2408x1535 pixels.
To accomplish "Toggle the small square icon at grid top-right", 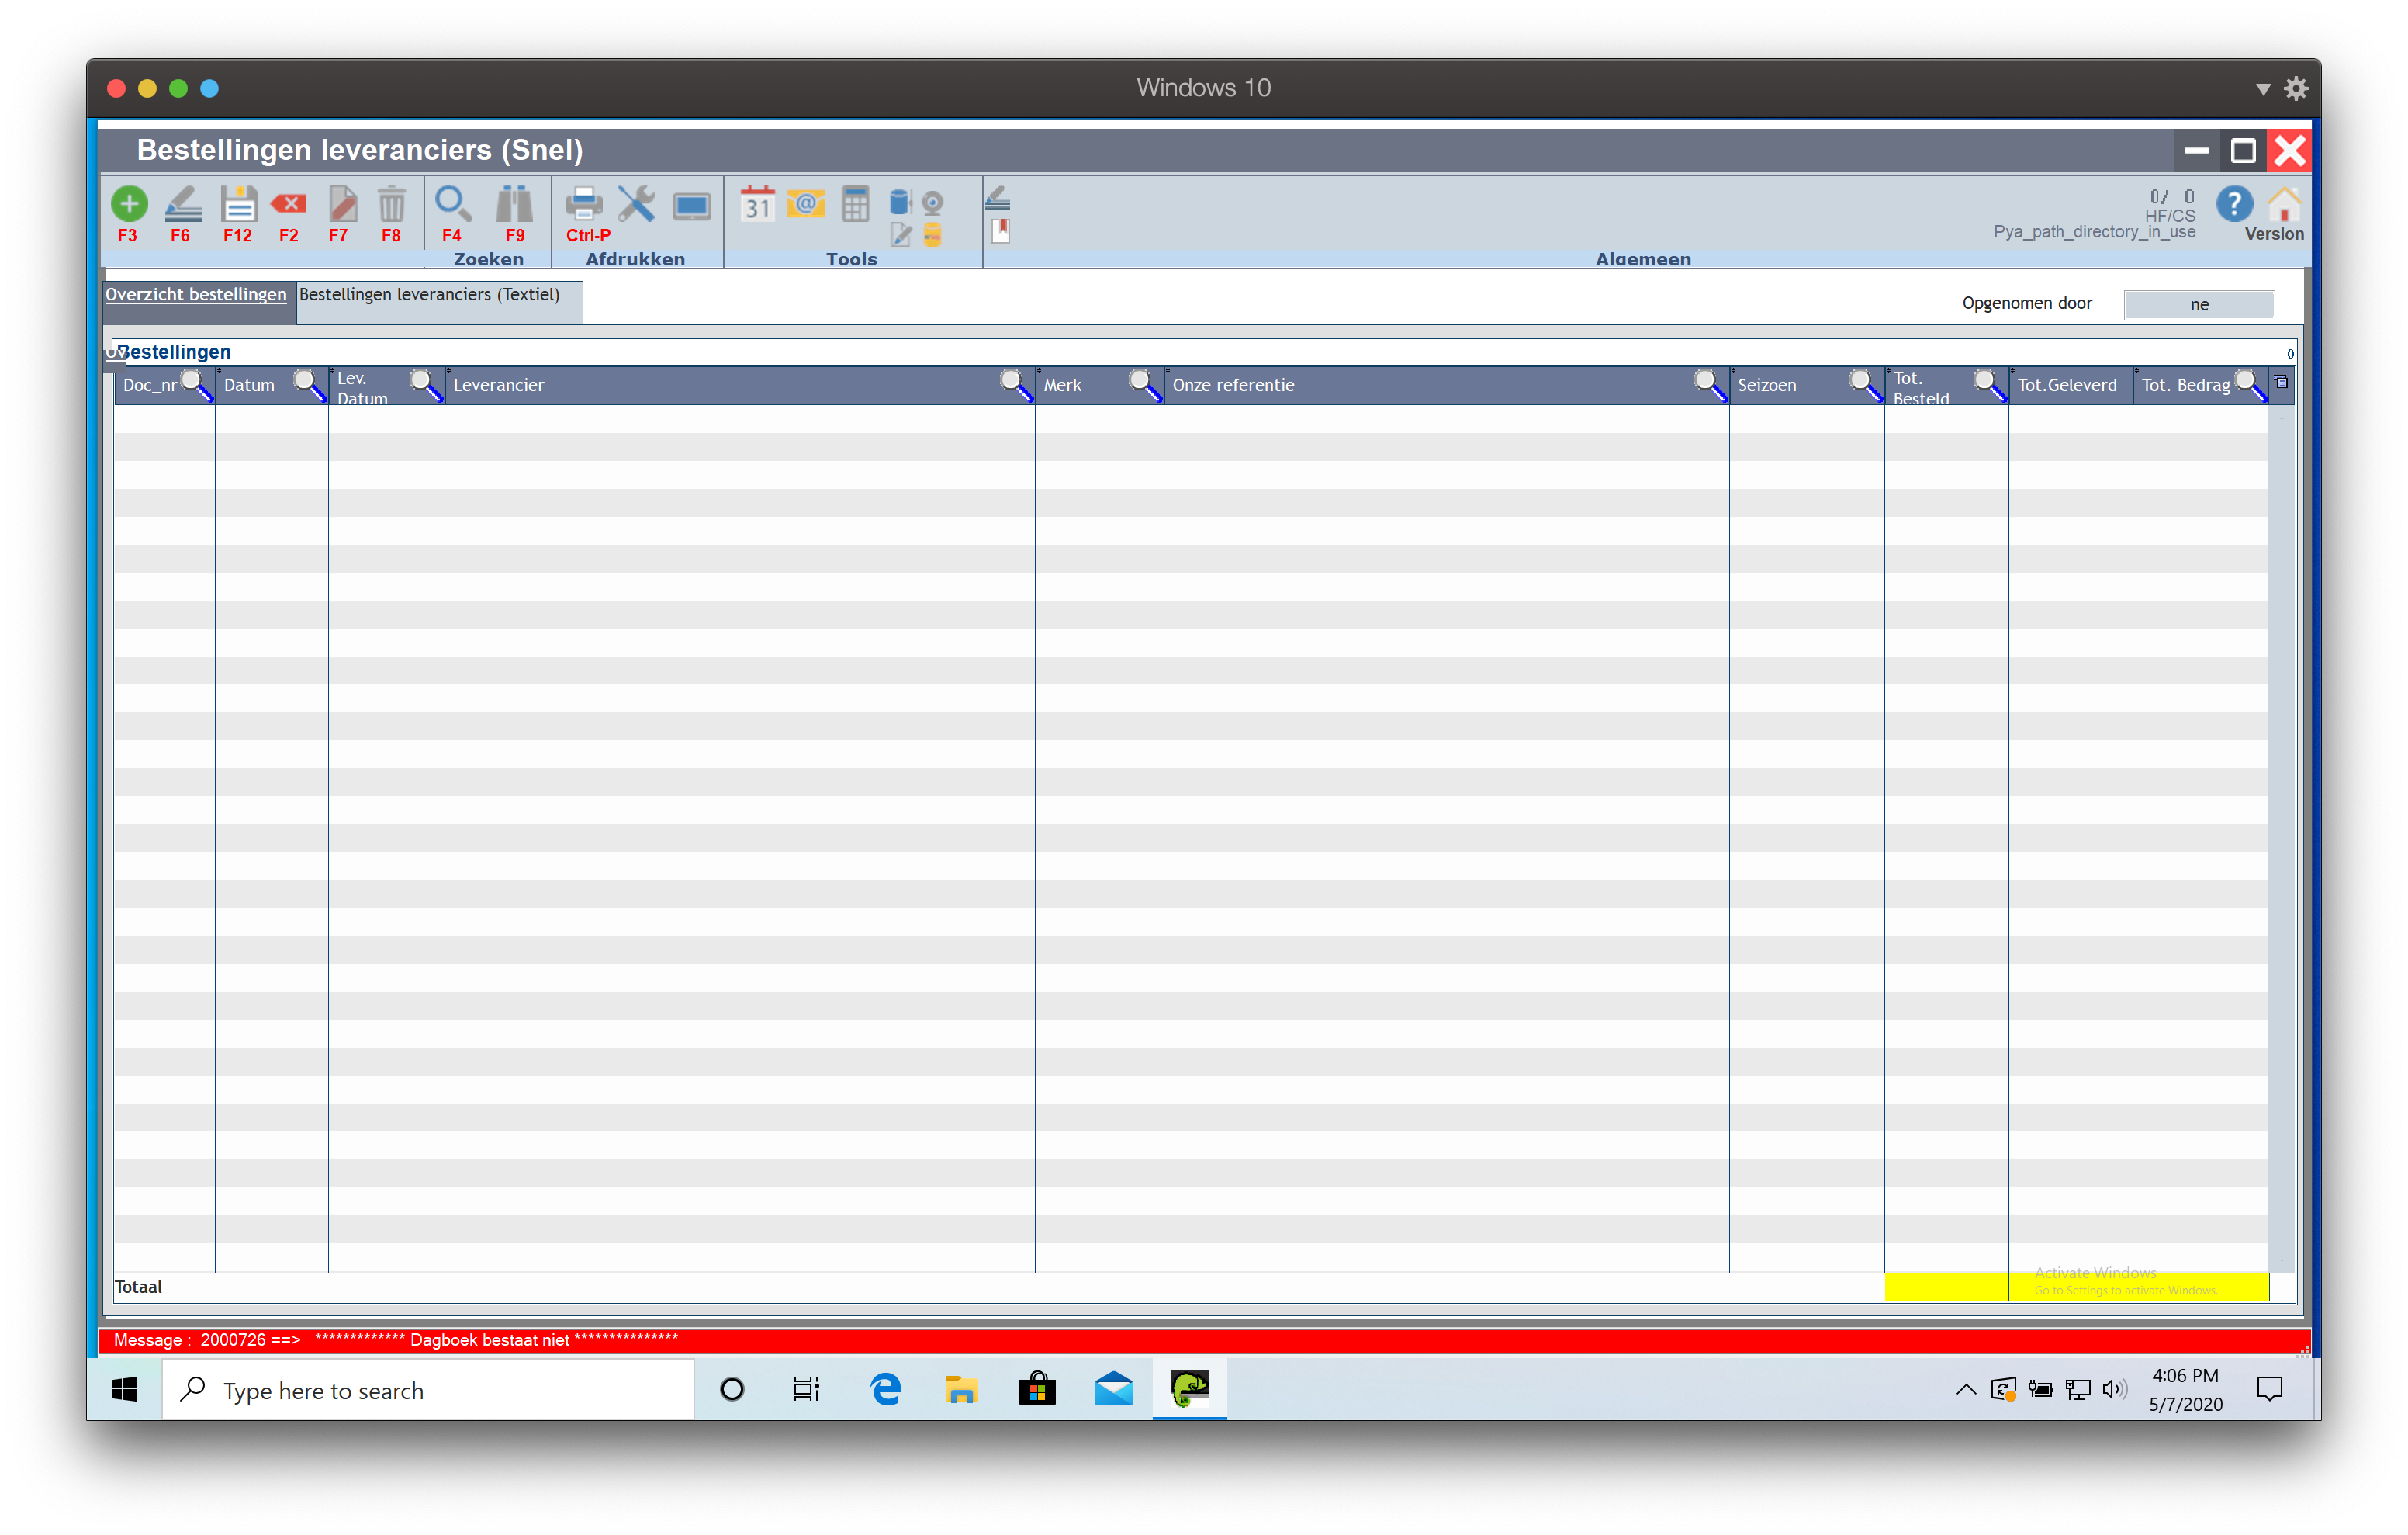I will (2281, 383).
